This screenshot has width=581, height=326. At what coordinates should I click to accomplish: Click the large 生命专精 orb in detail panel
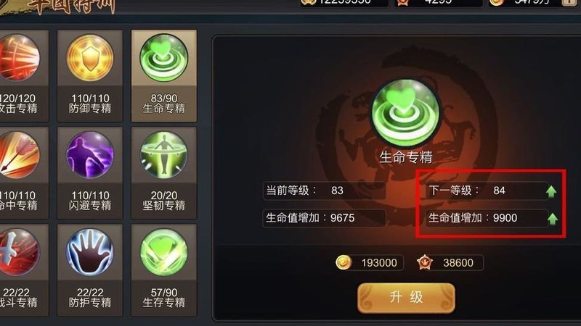click(x=406, y=113)
